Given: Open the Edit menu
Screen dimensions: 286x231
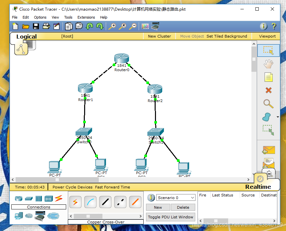Looking at the screenshot, I should coord(26,17).
